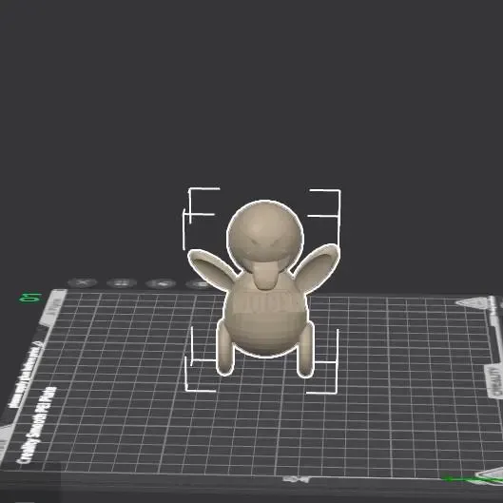The width and height of the screenshot is (503, 503).
Task: Click the third plate toolbar icon above the bed
Action: pyautogui.click(x=161, y=283)
